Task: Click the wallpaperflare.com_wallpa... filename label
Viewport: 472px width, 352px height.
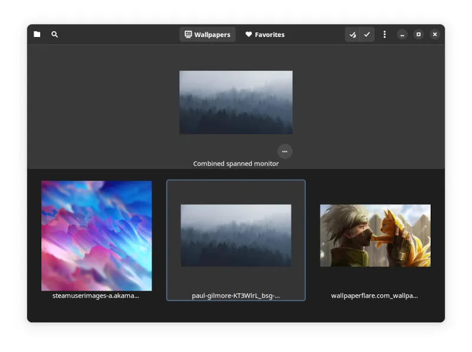Action: [x=375, y=295]
